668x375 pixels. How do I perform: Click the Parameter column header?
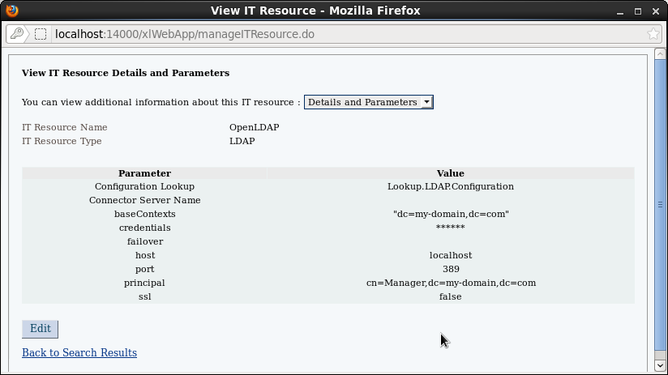[144, 173]
